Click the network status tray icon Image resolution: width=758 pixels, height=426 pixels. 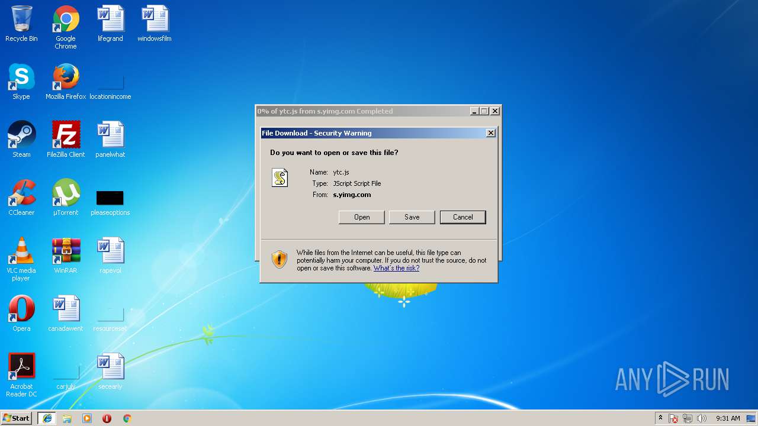688,418
